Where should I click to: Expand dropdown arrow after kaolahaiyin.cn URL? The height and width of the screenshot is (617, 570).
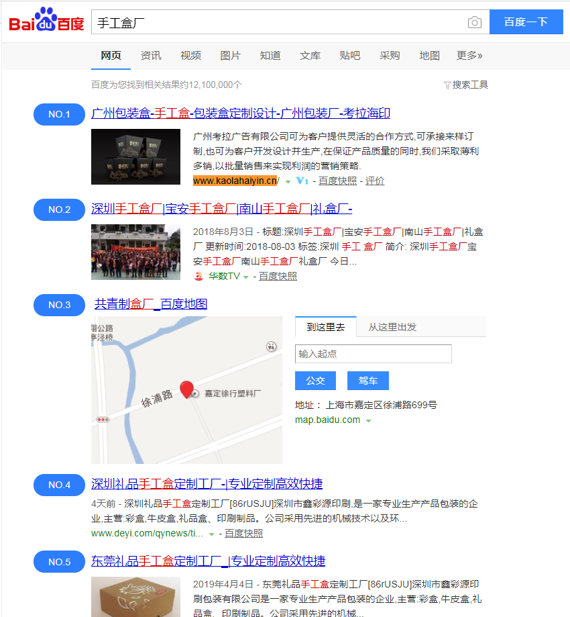pyautogui.click(x=288, y=181)
